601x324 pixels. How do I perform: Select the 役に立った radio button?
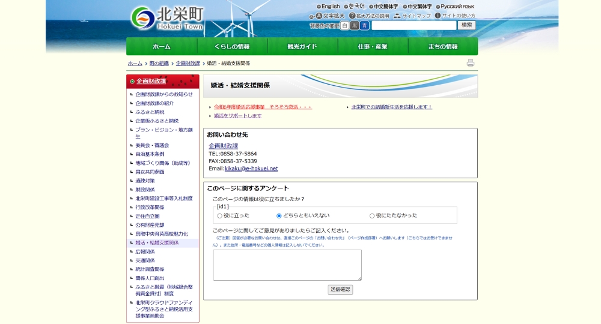point(219,215)
